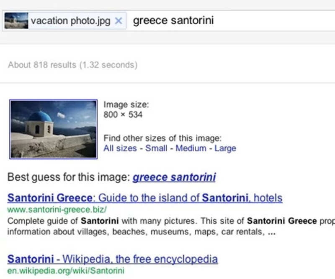This screenshot has width=335, height=279.
Task: Click the www.santorini-greece.biz green URL
Action: (57, 209)
